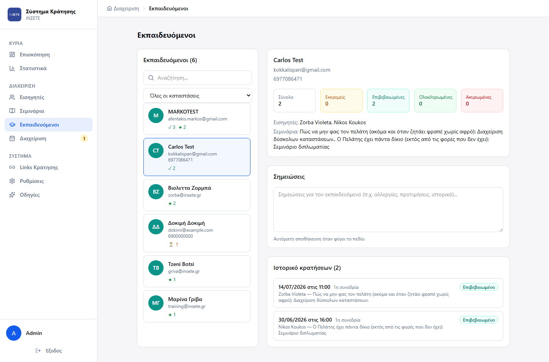Click the Admin avatar circle
The image size is (549, 362).
pos(14,333)
